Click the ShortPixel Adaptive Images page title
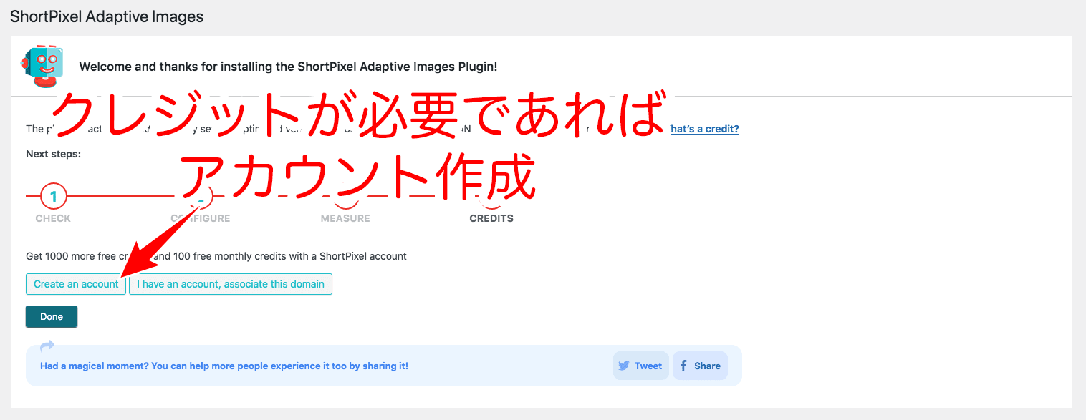Screen dimensions: 1086x420 tap(107, 16)
